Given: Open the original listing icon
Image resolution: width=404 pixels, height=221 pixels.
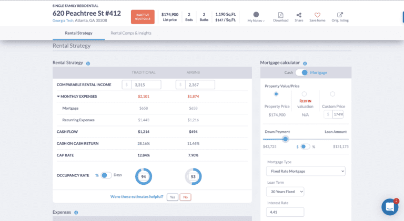Looking at the screenshot, I should coord(340,15).
